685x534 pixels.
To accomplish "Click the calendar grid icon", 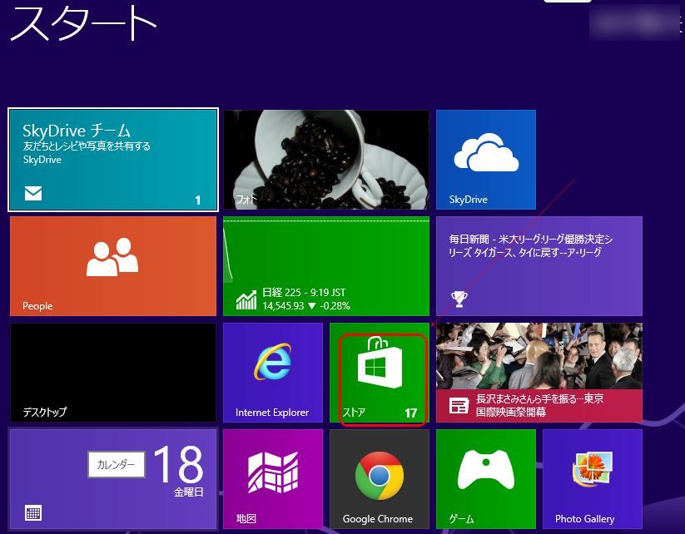I will click(x=33, y=513).
